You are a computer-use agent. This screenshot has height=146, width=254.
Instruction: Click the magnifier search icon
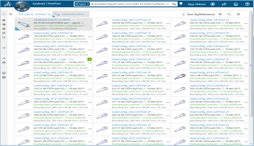coord(174,4)
